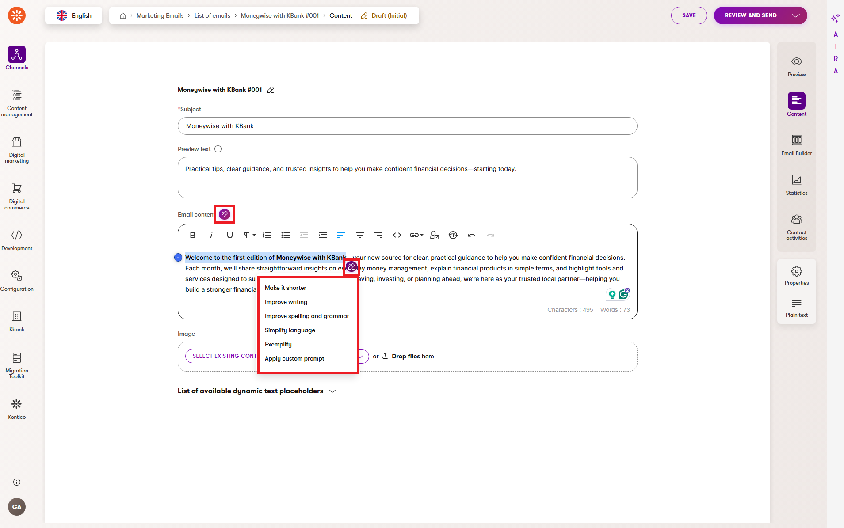Center-align the email text
Viewport: 844px width, 528px height.
(360, 235)
